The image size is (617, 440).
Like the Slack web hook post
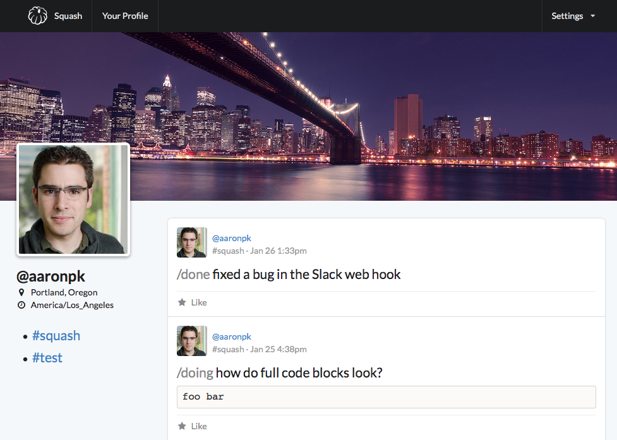(x=198, y=302)
